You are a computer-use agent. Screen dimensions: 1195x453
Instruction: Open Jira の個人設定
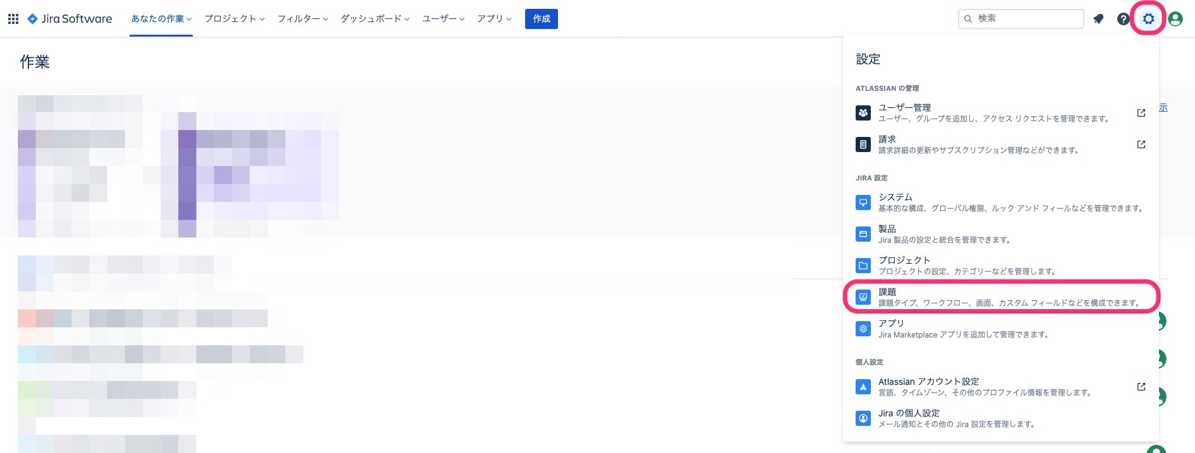coord(909,413)
